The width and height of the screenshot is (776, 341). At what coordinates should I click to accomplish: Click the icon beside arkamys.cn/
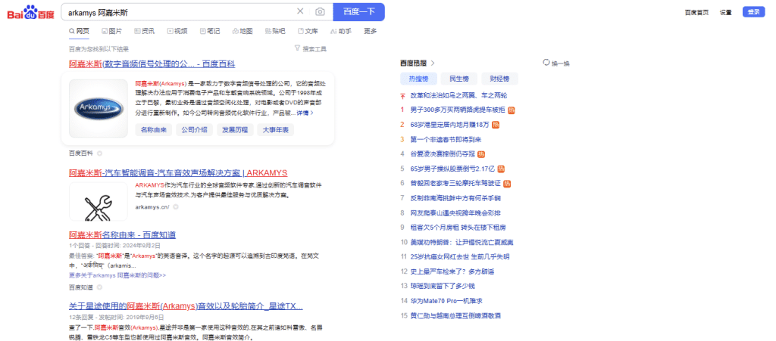coord(176,206)
